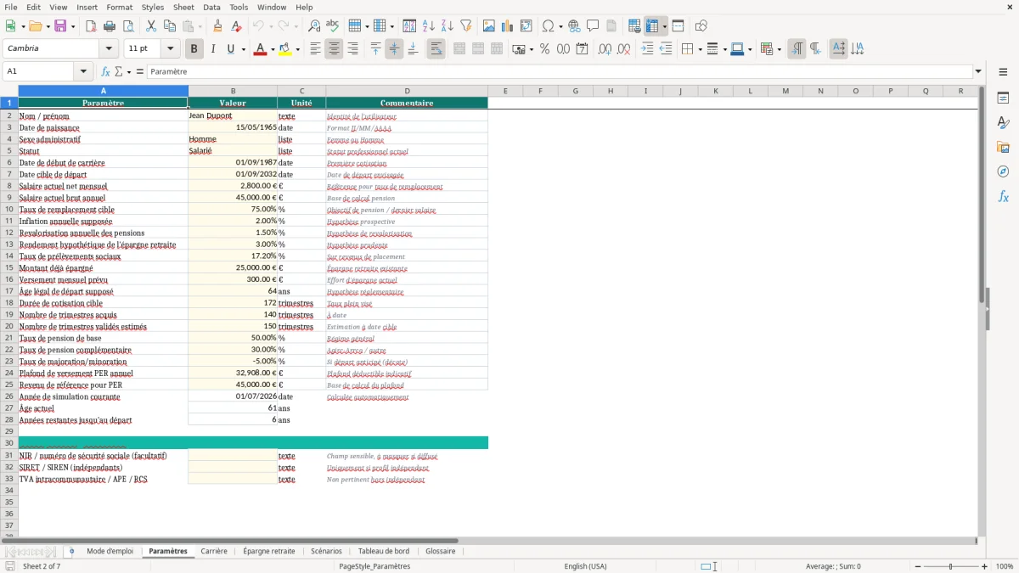Open sidebar Properties panel icon
Viewport: 1019px width, 573px height.
point(1003,98)
